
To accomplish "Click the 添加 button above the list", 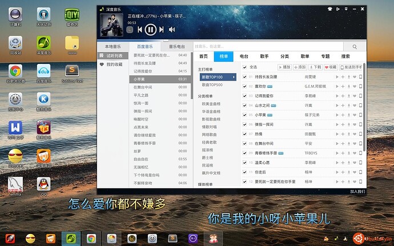I will pyautogui.click(x=300, y=67).
